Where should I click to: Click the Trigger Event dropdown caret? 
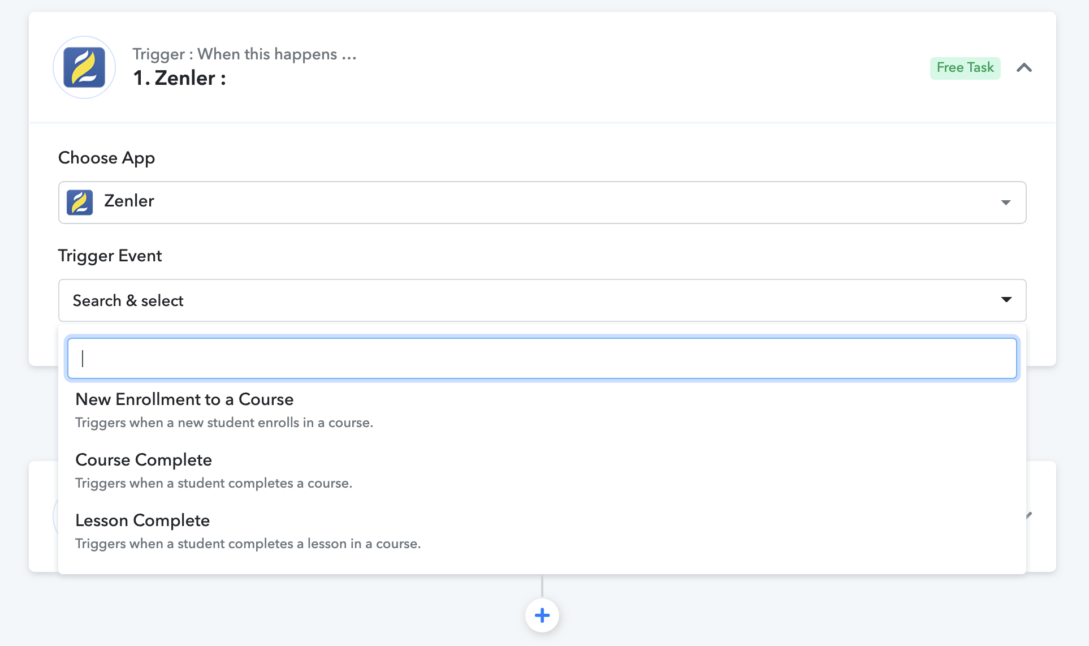(1006, 300)
